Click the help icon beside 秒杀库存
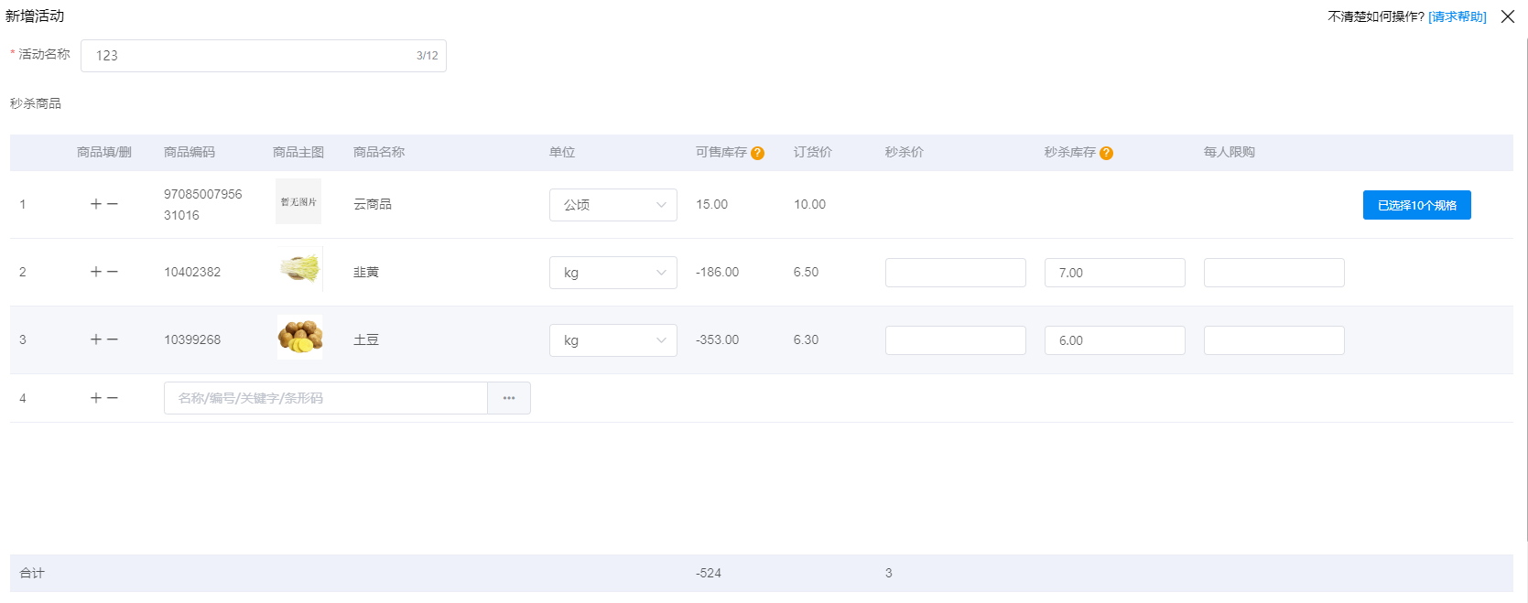Image resolution: width=1528 pixels, height=603 pixels. point(1106,153)
